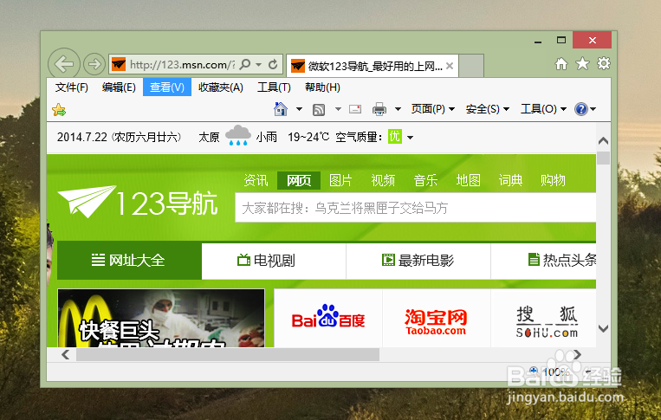Open the 工具(T) menu

pos(274,87)
